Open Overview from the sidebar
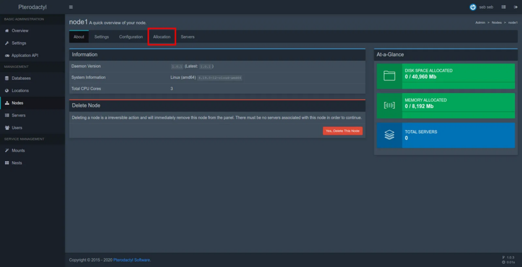Image resolution: width=522 pixels, height=267 pixels. [x=20, y=31]
